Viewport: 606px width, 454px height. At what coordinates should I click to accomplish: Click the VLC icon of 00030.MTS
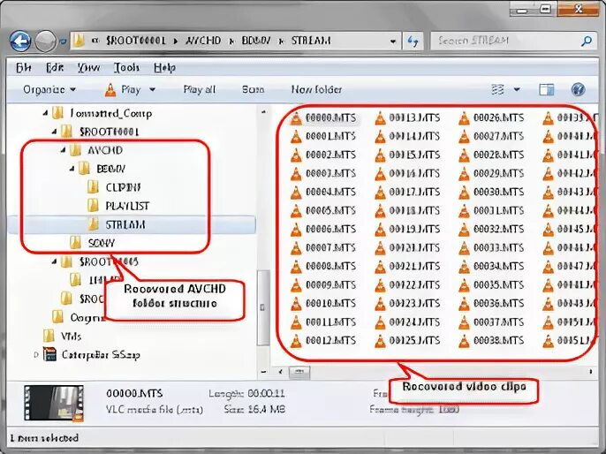click(464, 192)
